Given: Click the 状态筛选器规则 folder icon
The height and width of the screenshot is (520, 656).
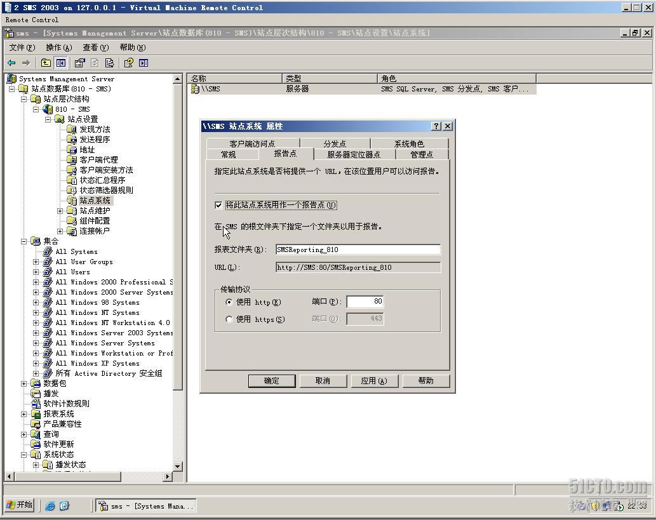Looking at the screenshot, I should [x=72, y=190].
